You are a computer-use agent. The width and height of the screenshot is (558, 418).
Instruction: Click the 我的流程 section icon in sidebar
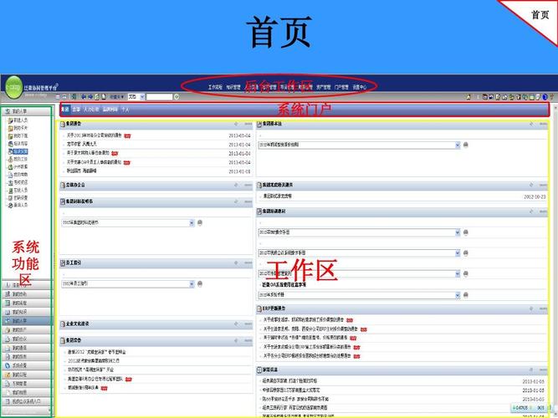click(8, 303)
